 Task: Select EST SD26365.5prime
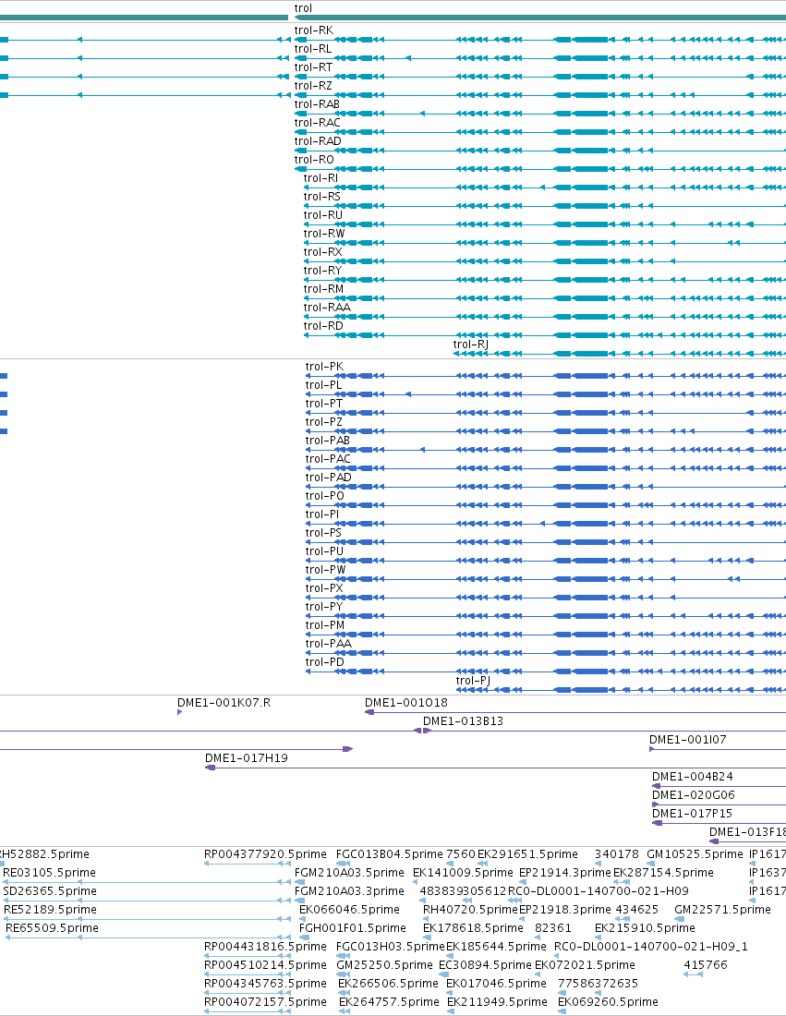tap(49, 891)
